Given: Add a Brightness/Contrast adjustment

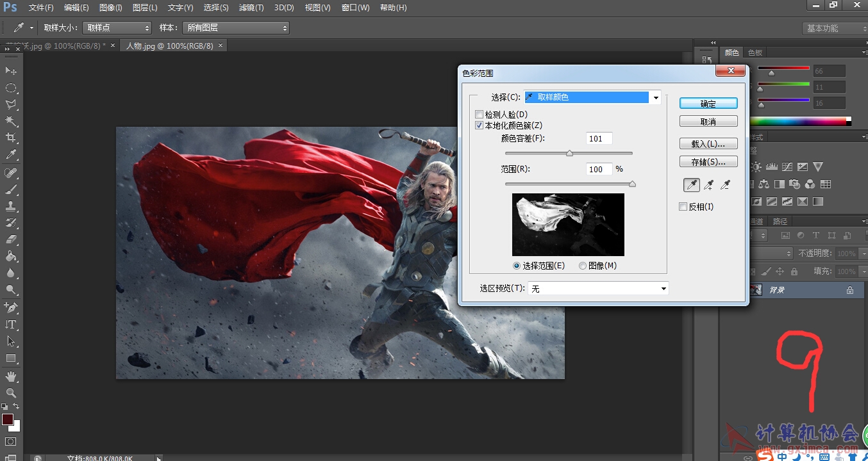Looking at the screenshot, I should 756,167.
